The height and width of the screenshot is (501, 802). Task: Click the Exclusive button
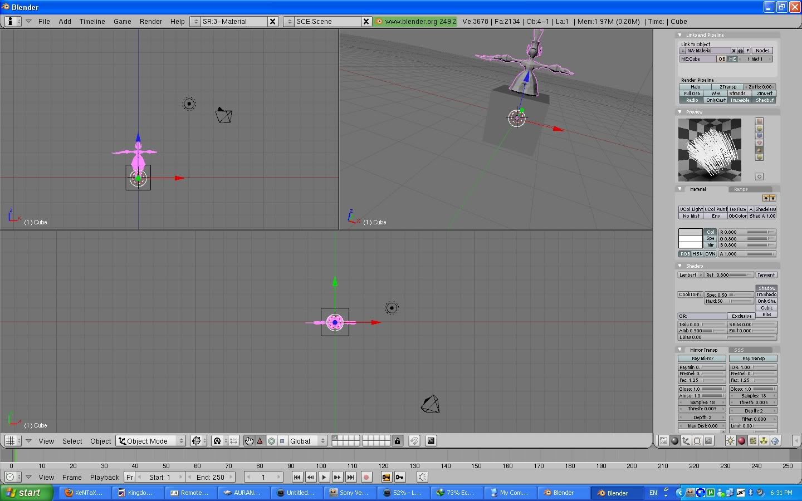tap(741, 316)
